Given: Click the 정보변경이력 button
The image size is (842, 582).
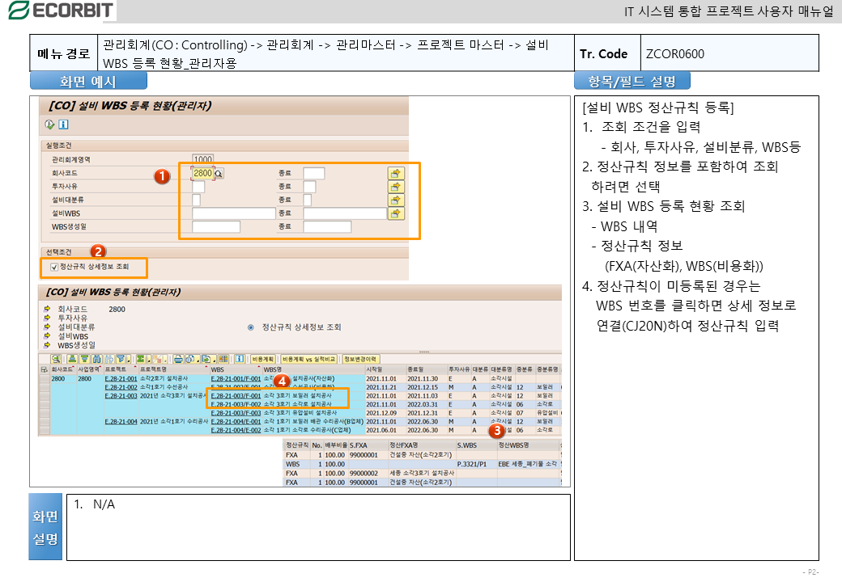Looking at the screenshot, I should [360, 359].
